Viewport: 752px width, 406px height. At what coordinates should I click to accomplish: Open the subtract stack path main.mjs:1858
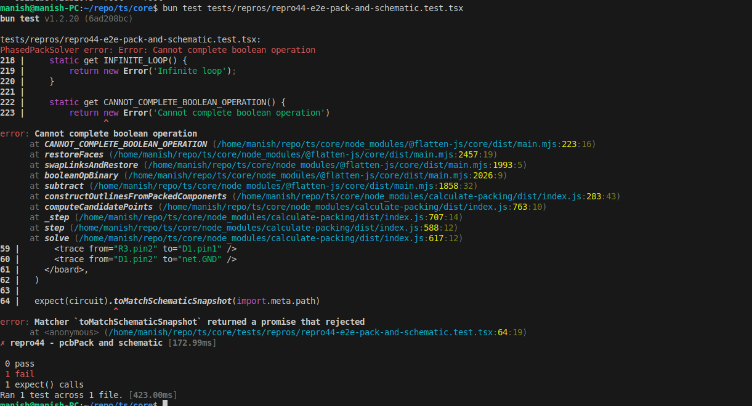283,186
